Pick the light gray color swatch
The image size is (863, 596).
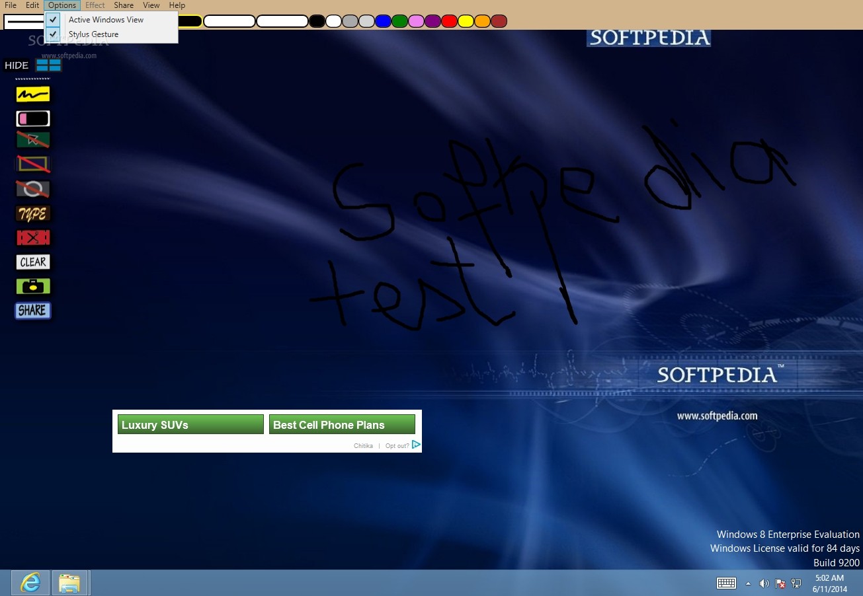point(367,21)
